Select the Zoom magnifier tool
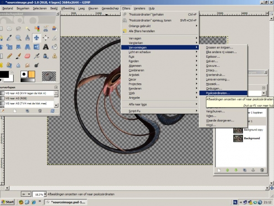This screenshot has height=206, width=274. [18, 38]
